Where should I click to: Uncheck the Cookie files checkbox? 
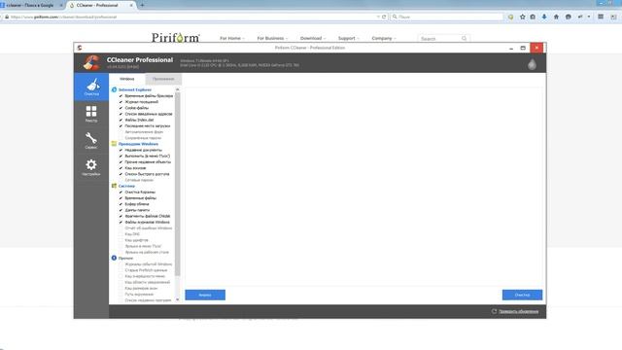121,108
